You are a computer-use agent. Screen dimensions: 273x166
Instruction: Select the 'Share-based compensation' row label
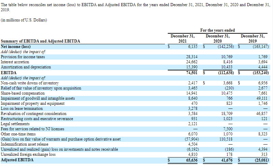(x=23, y=93)
